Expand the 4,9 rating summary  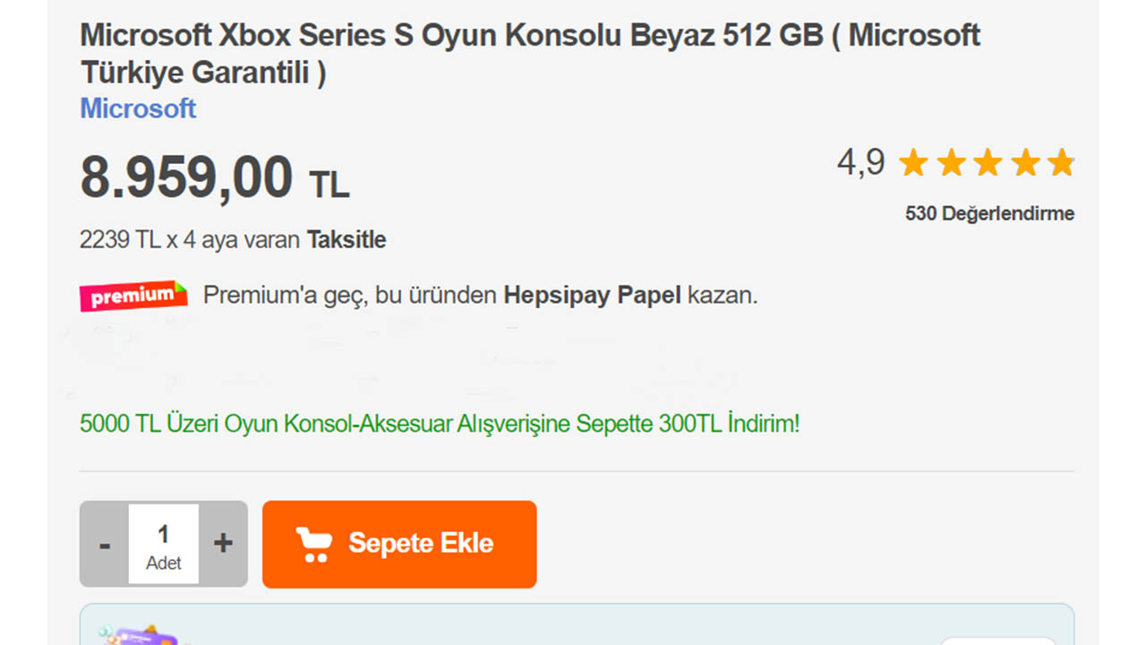click(x=862, y=163)
